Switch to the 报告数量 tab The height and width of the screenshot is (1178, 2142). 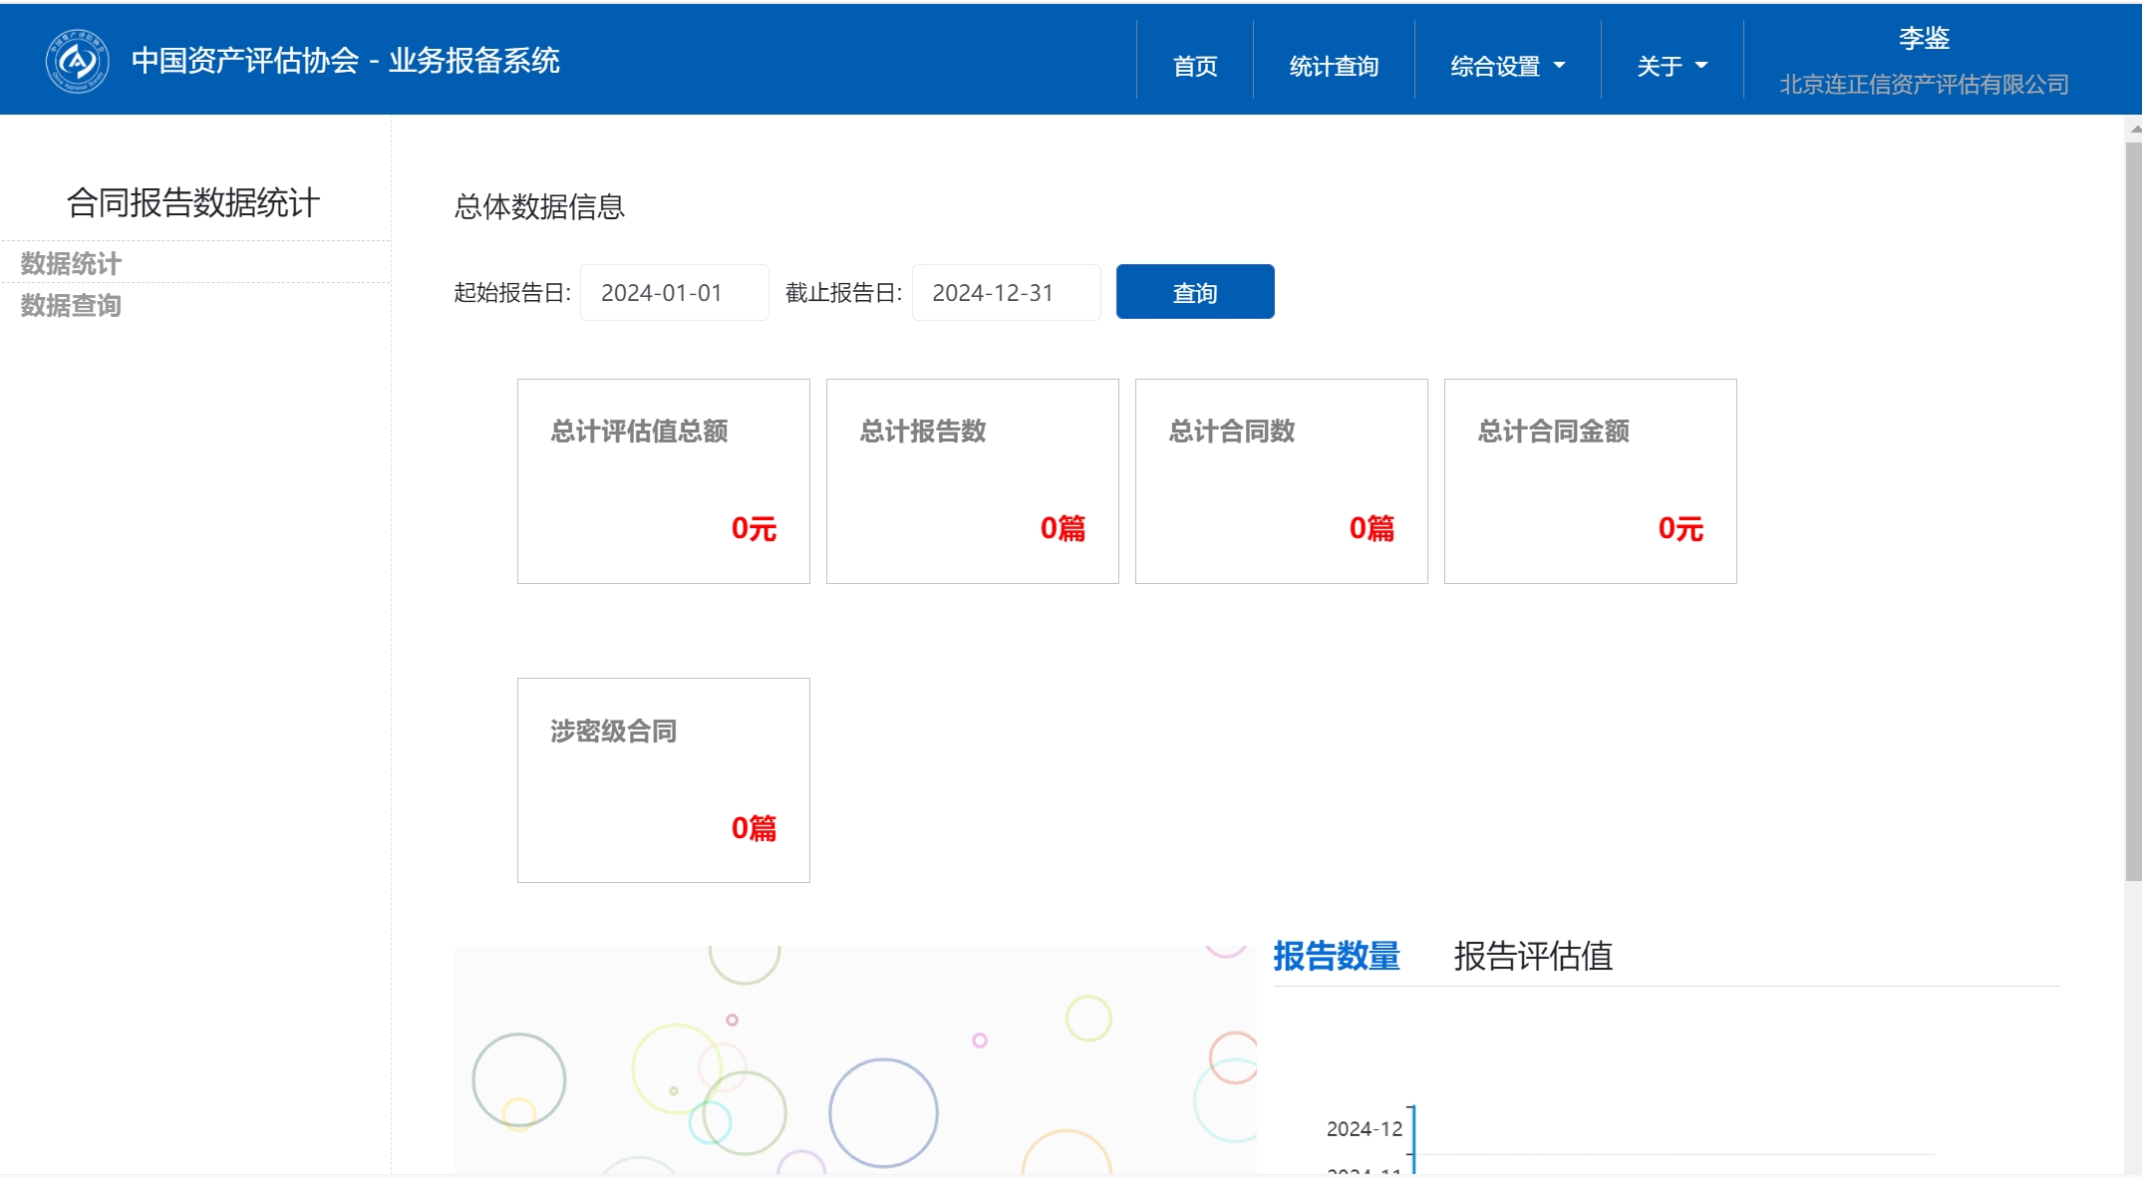point(1336,956)
